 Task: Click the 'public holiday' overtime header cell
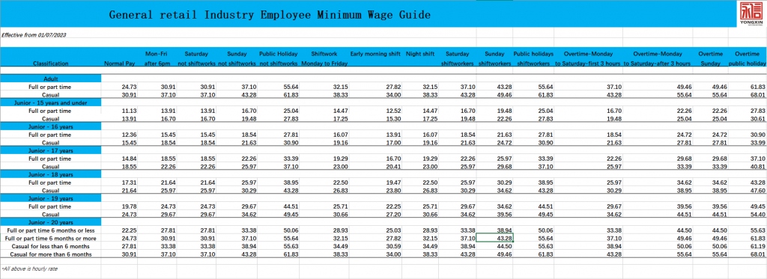(747, 63)
